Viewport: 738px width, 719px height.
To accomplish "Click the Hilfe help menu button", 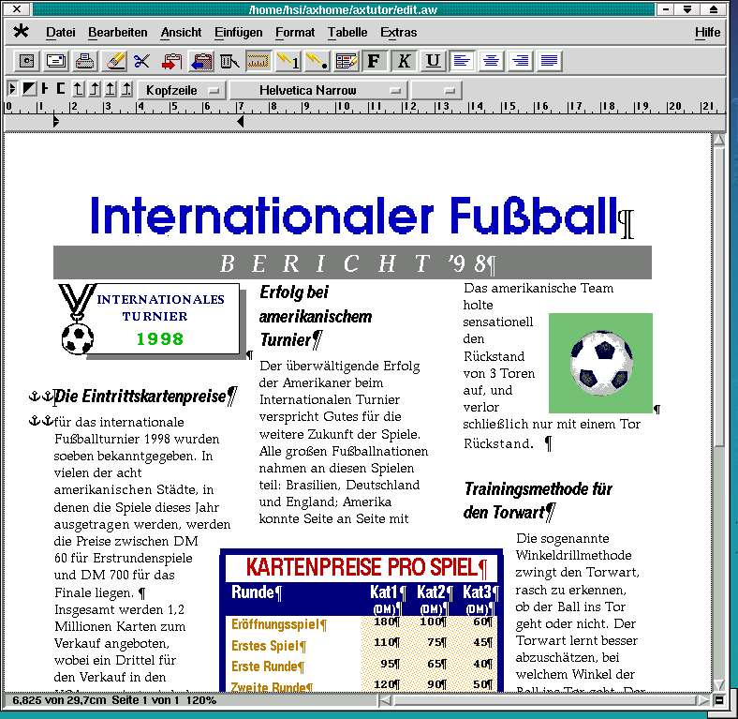I will pyautogui.click(x=708, y=32).
